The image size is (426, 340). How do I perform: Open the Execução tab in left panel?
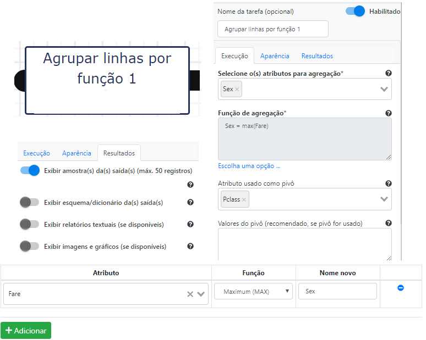[36, 153]
